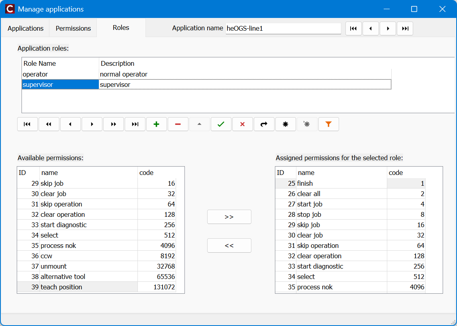The height and width of the screenshot is (326, 457).
Task: Open the Permissions tab
Action: pyautogui.click(x=73, y=28)
